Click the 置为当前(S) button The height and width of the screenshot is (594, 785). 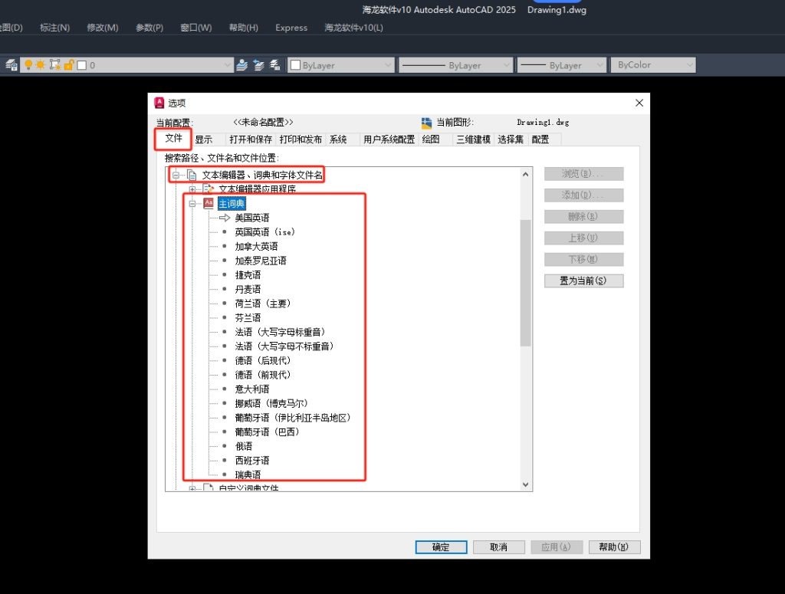coord(583,281)
